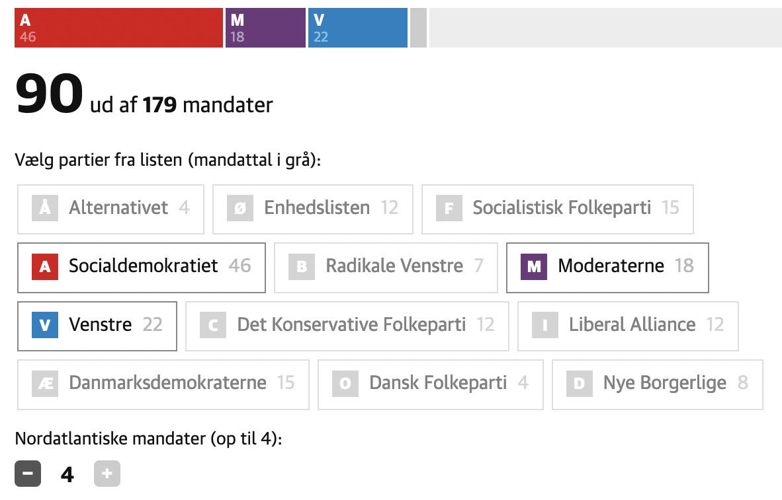Click the blue V segment in mandate bar
This screenshot has width=782, height=500.
coord(358,28)
